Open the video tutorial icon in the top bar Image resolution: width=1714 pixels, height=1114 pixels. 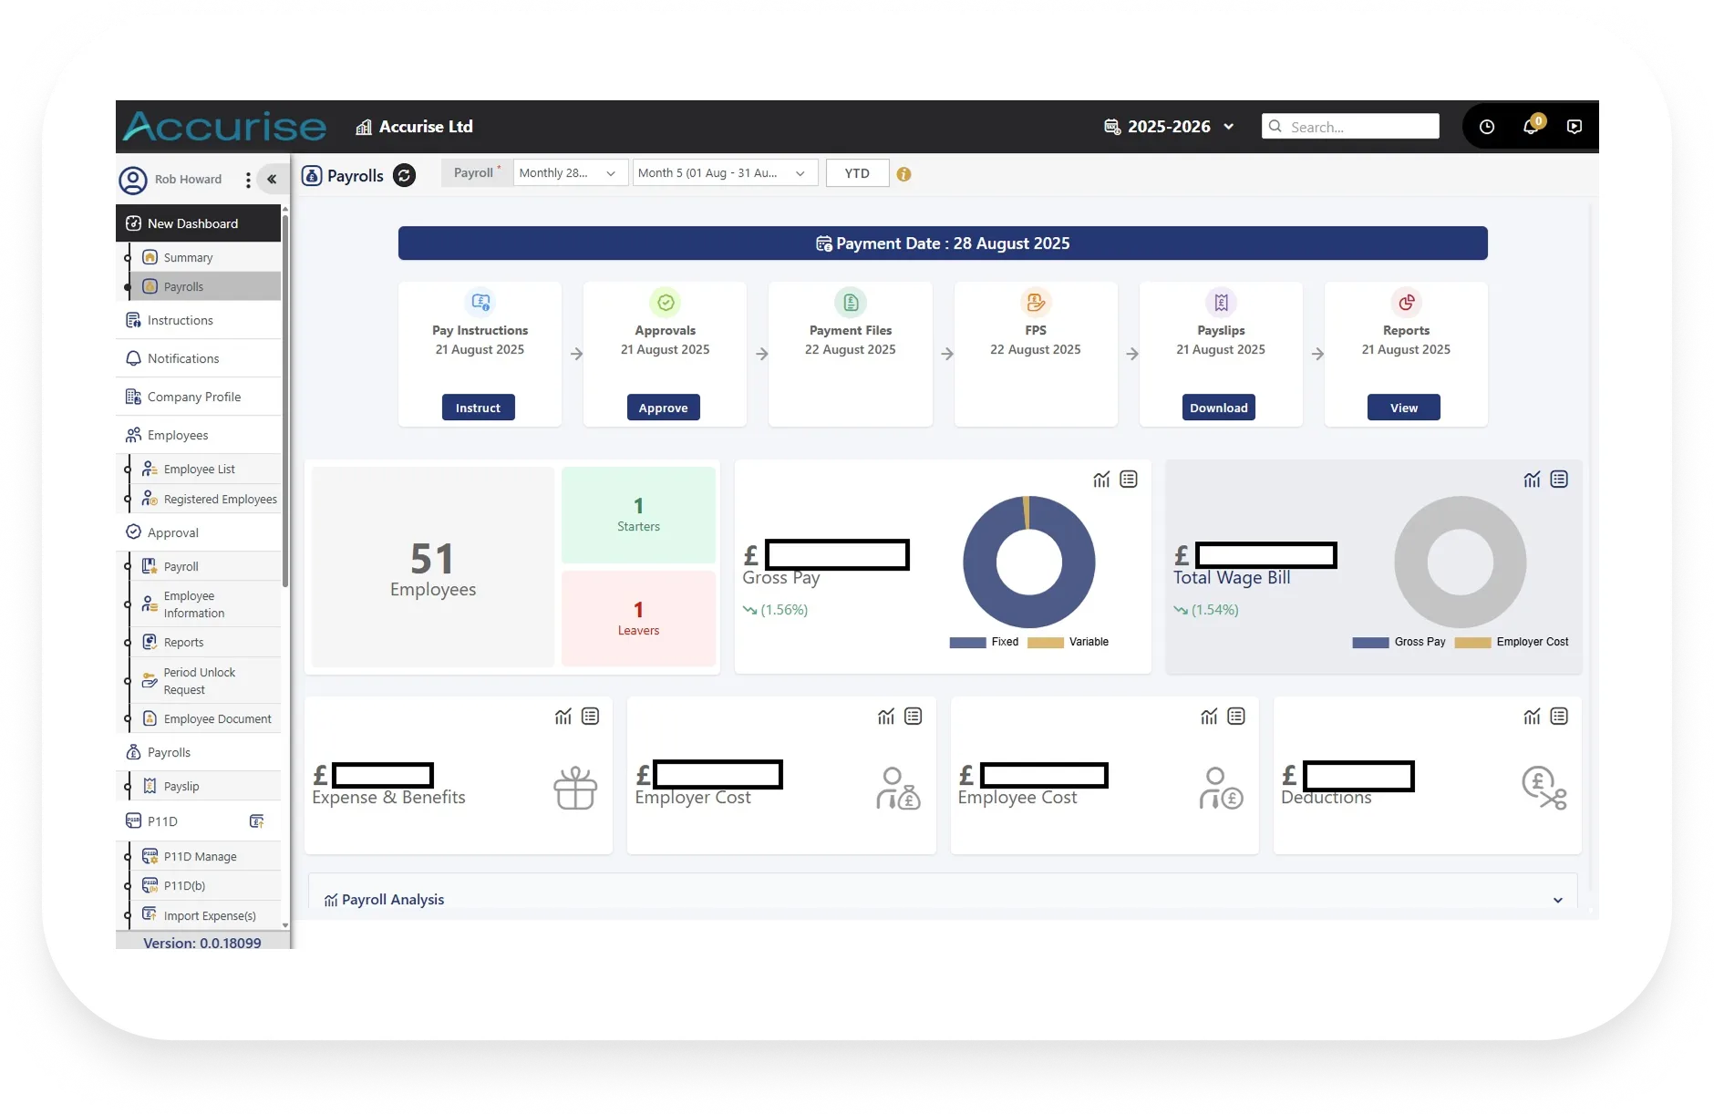click(x=1574, y=127)
